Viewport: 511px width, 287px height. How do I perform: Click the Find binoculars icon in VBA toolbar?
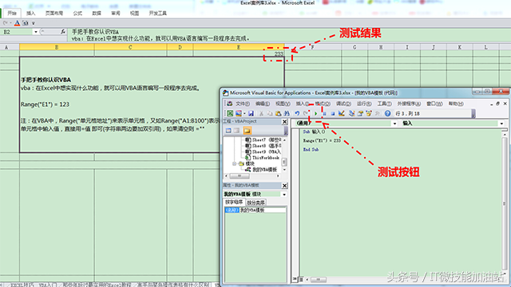(x=287, y=113)
